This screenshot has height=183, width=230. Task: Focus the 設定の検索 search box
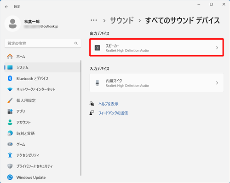tap(43, 43)
